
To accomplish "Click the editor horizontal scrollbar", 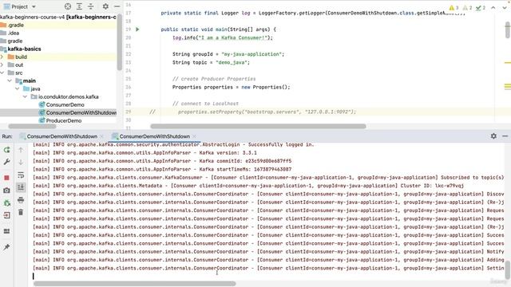I will tap(258, 126).
